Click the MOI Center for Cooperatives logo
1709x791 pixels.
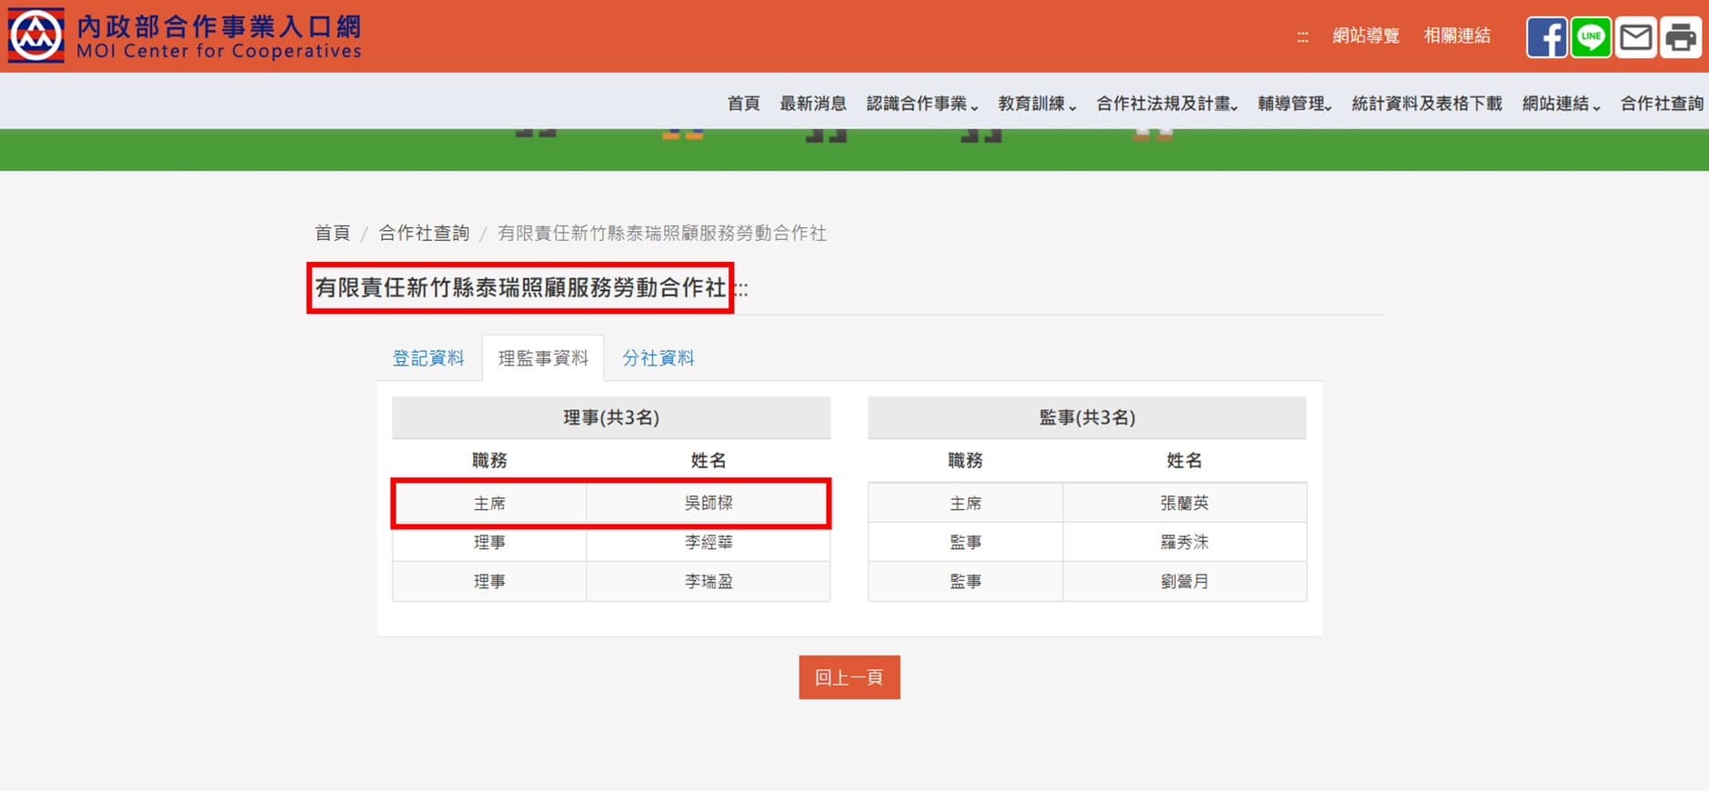[x=186, y=36]
